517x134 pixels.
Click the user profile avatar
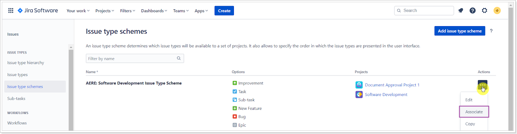[497, 11]
